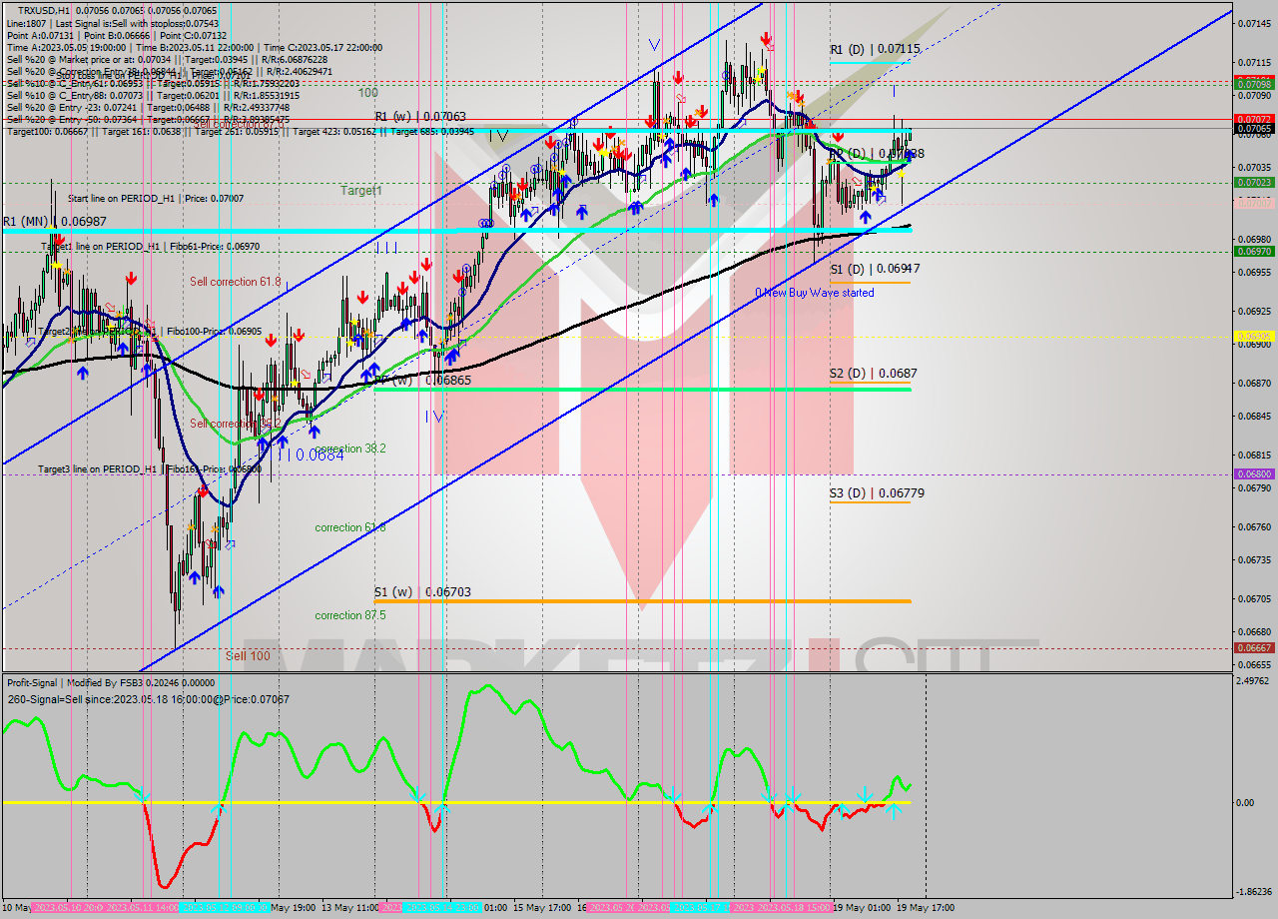Click the 2.49762 indicator scale value
Image resolution: width=1278 pixels, height=919 pixels.
(x=1252, y=681)
